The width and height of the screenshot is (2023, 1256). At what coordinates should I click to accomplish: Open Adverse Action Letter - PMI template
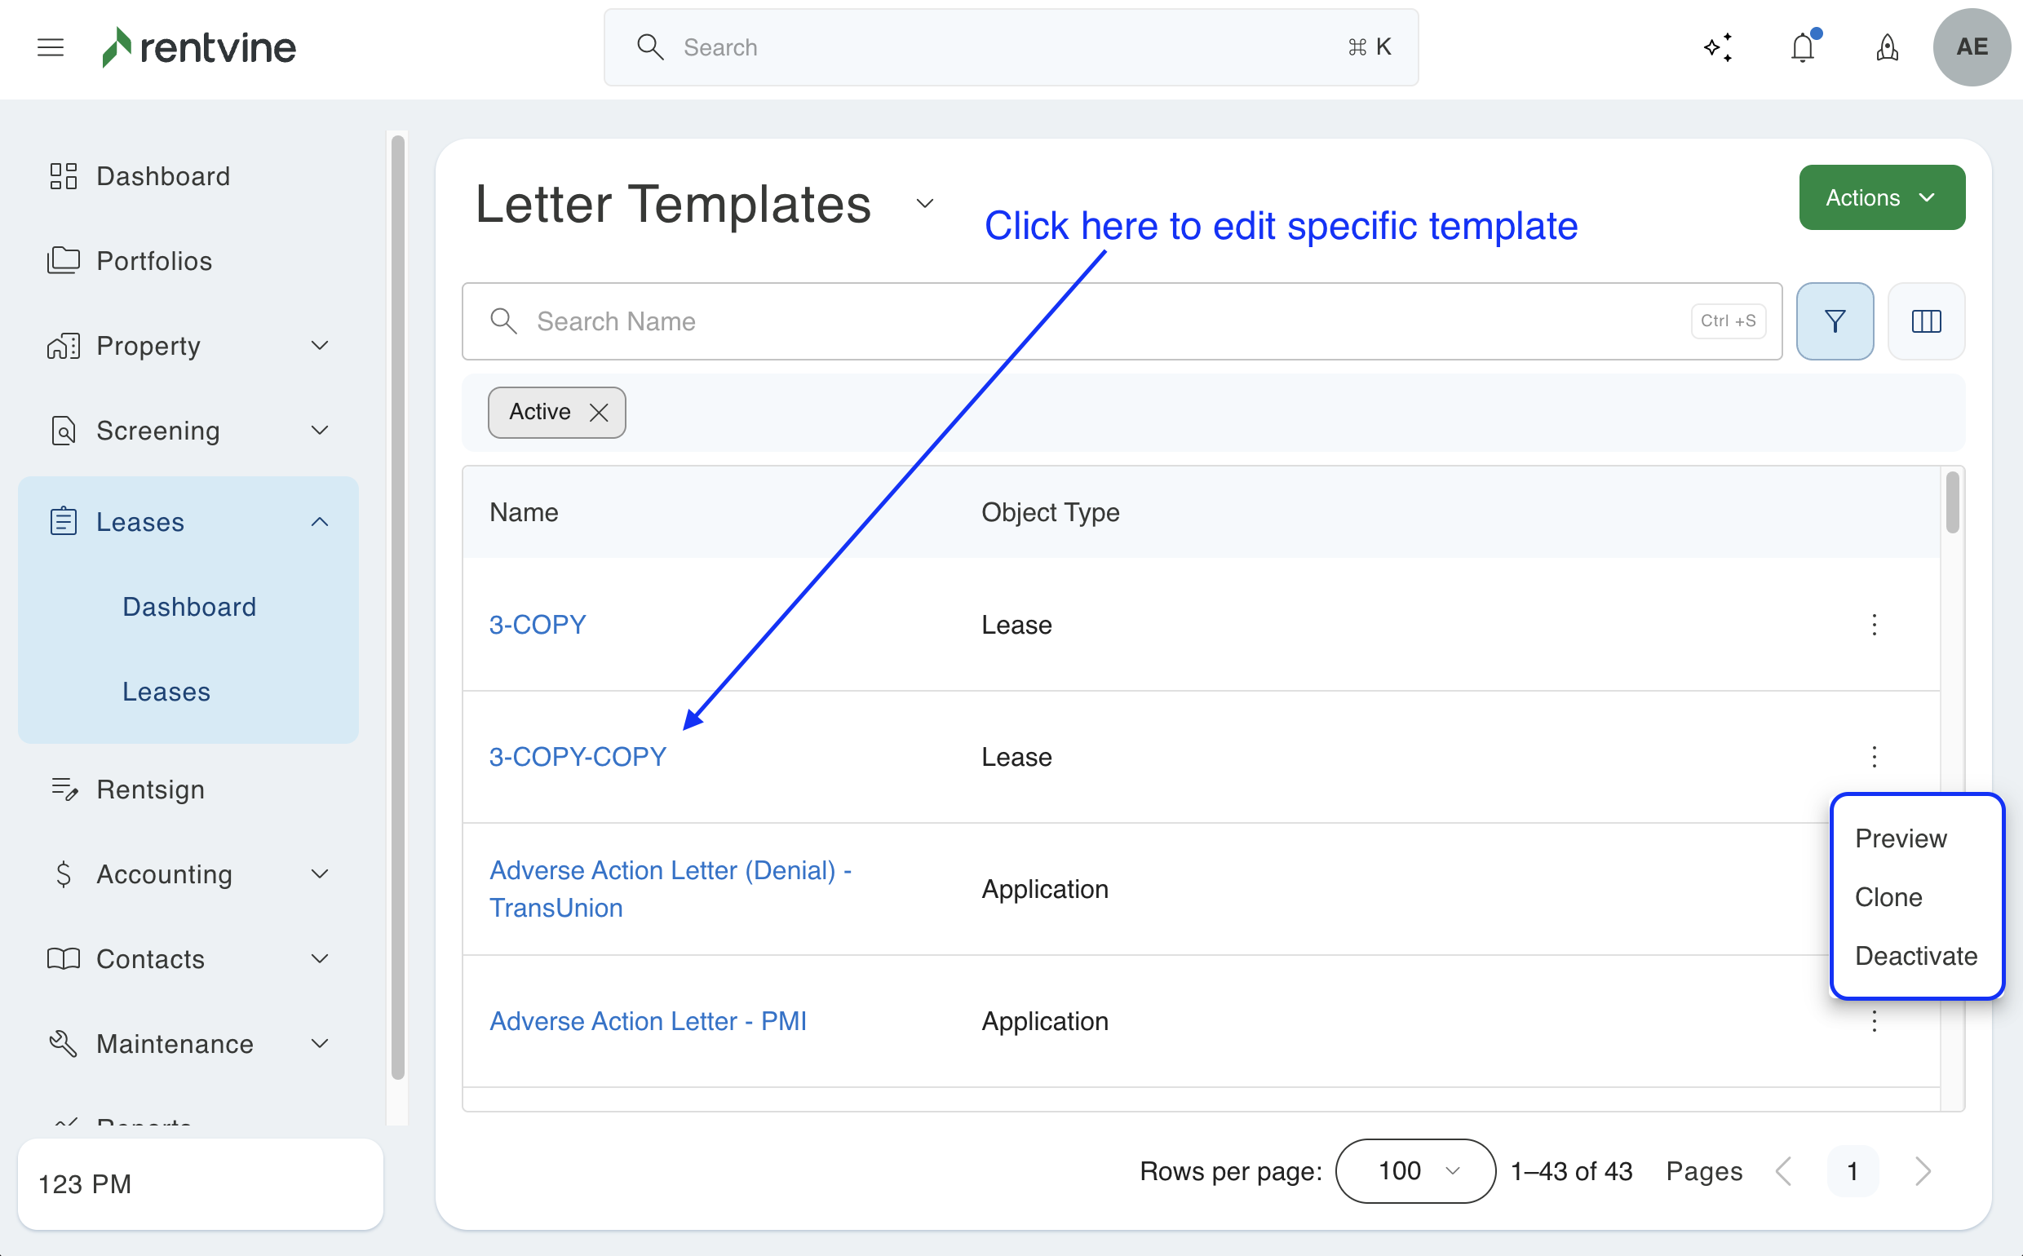647,1021
